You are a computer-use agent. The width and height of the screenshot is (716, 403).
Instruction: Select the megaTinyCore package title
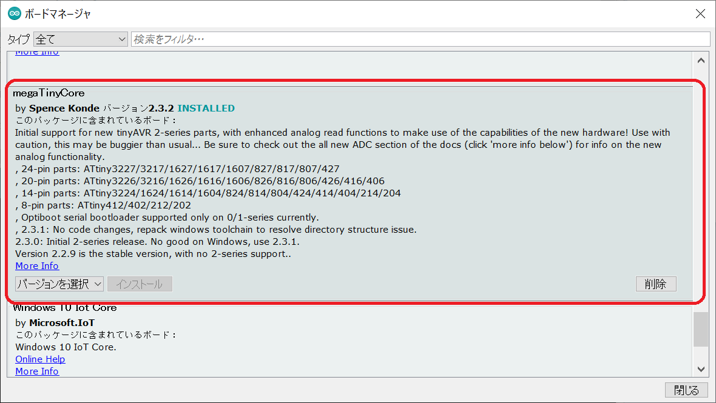[x=49, y=93]
